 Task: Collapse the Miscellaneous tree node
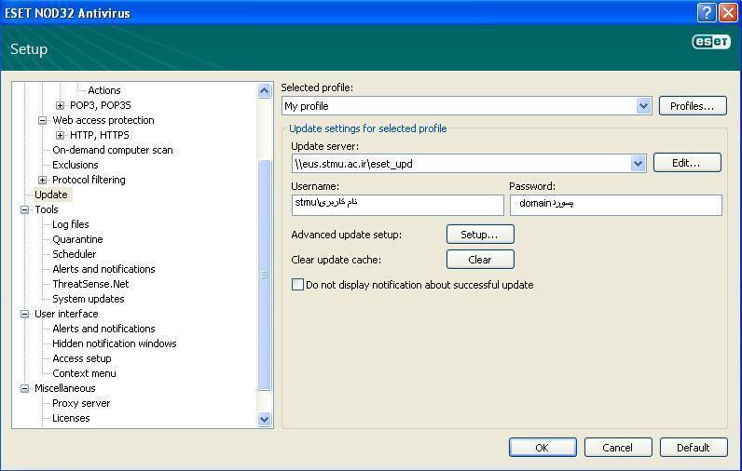click(x=24, y=388)
